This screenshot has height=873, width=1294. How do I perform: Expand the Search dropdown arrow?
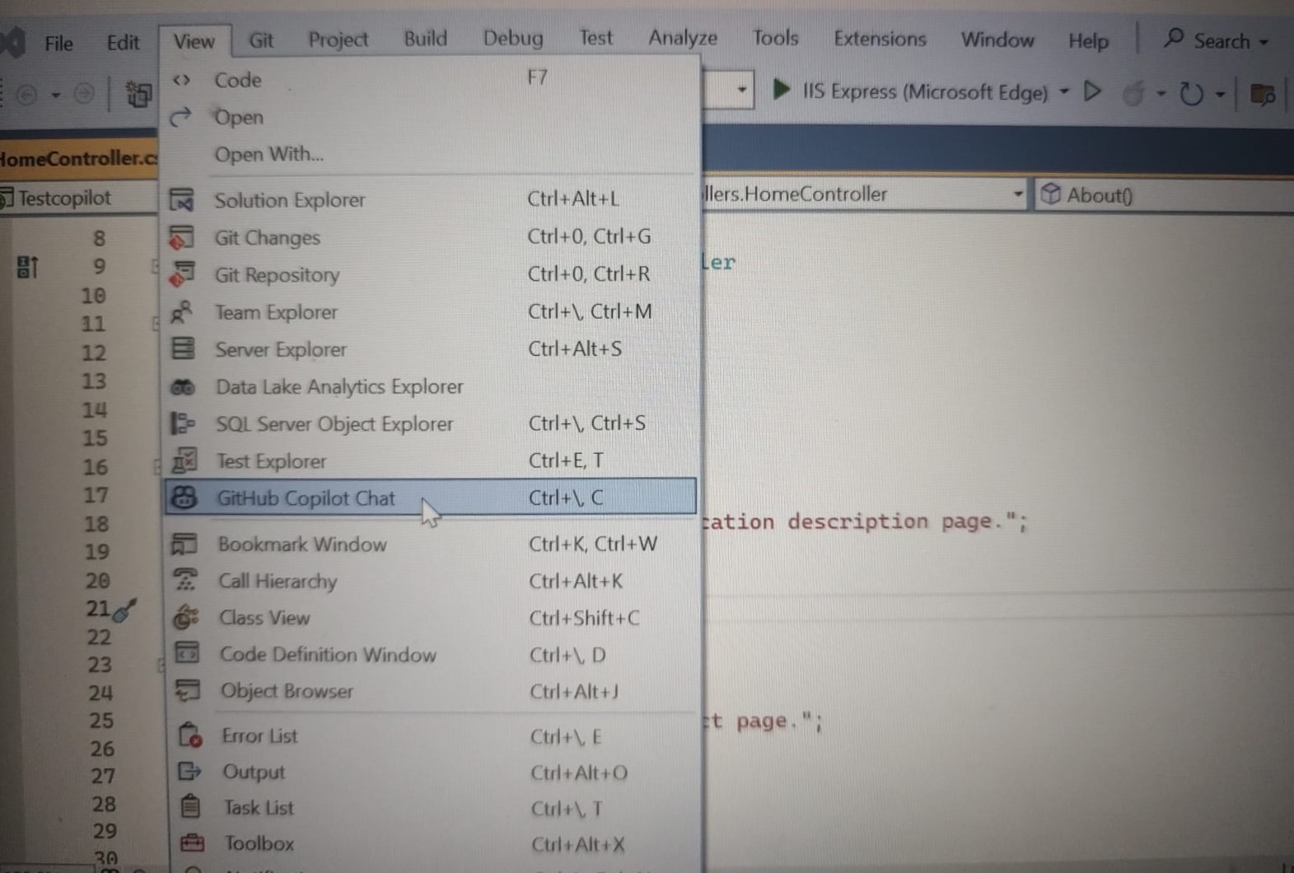1264,42
